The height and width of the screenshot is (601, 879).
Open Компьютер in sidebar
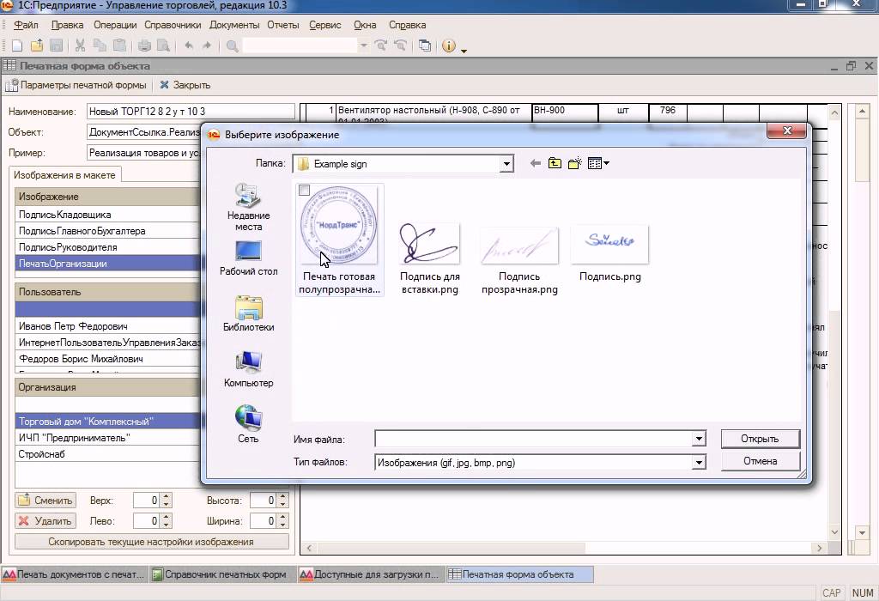click(248, 369)
